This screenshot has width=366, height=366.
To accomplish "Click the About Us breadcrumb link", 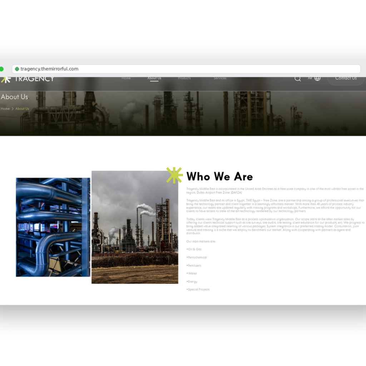I will [x=22, y=109].
